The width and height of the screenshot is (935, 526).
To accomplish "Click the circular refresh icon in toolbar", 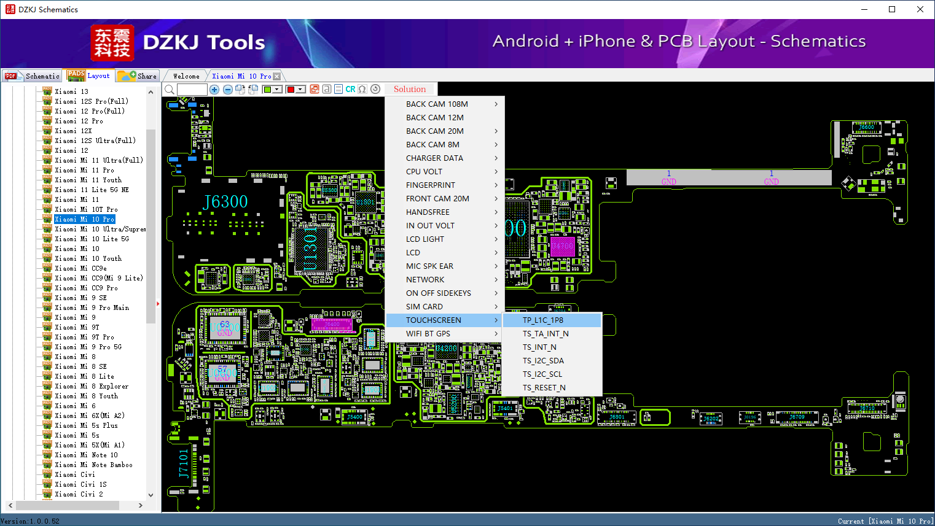I will click(x=375, y=89).
